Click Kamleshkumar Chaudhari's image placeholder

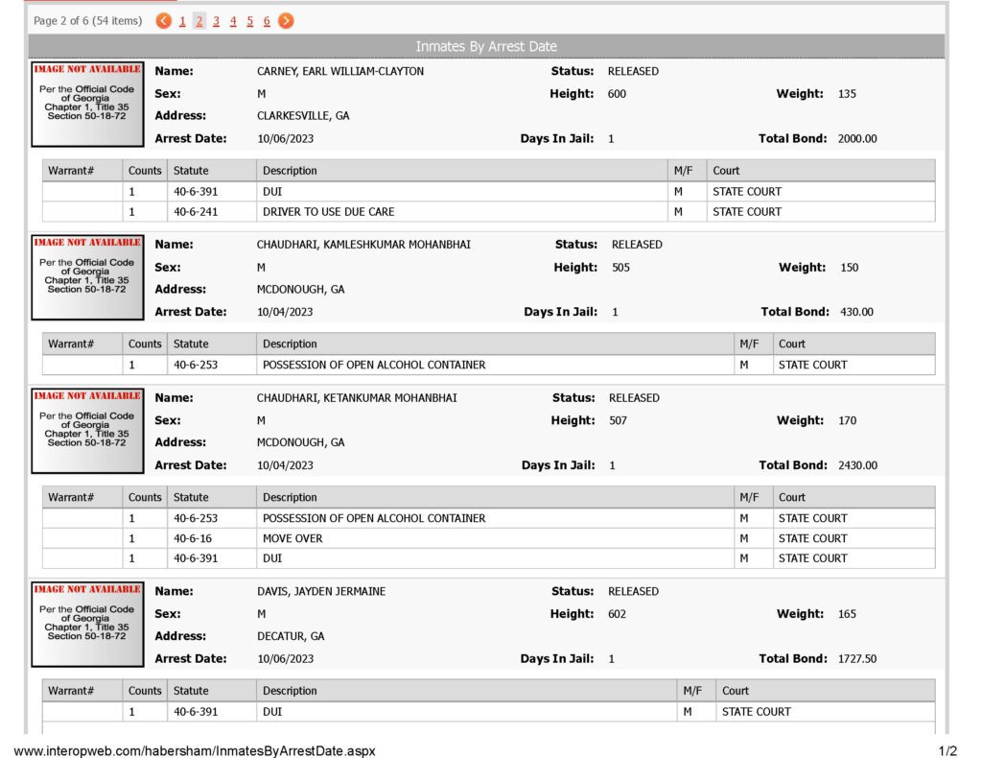[87, 277]
